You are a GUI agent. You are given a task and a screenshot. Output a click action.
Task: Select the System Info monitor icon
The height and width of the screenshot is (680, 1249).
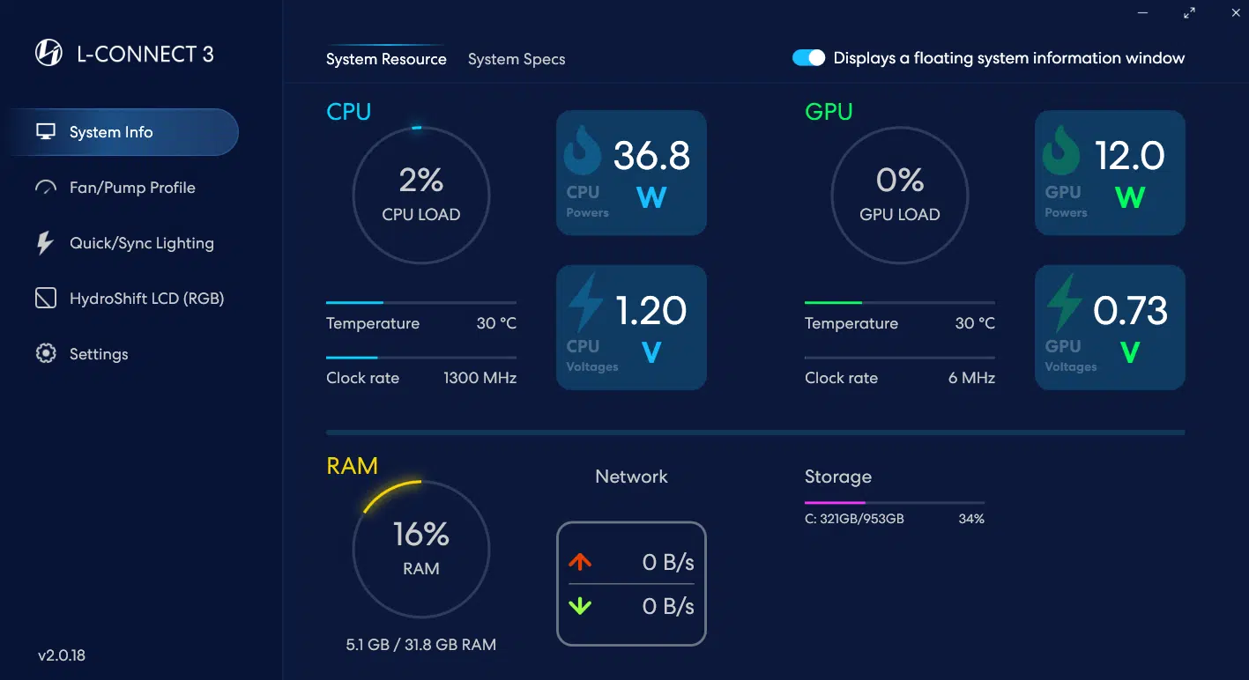(x=46, y=132)
